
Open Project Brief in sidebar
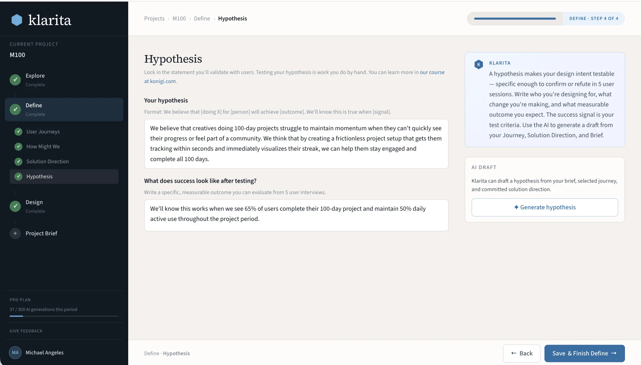[x=64, y=233]
